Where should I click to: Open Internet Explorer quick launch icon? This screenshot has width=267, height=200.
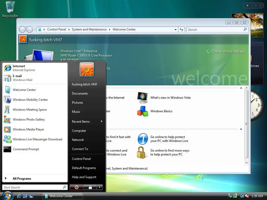pyautogui.click(x=19, y=196)
